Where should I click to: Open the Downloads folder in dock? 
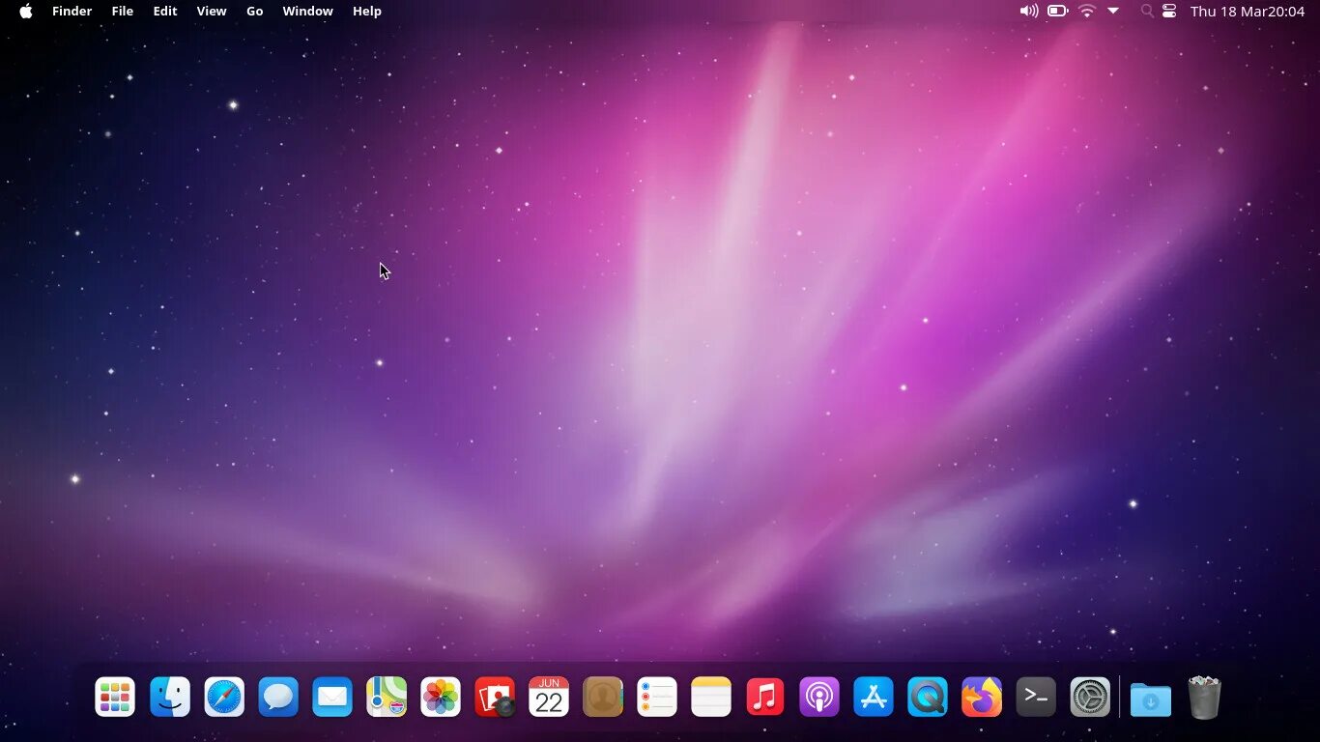tap(1151, 699)
